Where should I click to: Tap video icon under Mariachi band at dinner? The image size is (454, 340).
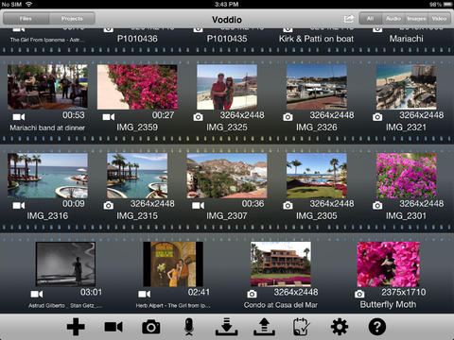coord(19,117)
